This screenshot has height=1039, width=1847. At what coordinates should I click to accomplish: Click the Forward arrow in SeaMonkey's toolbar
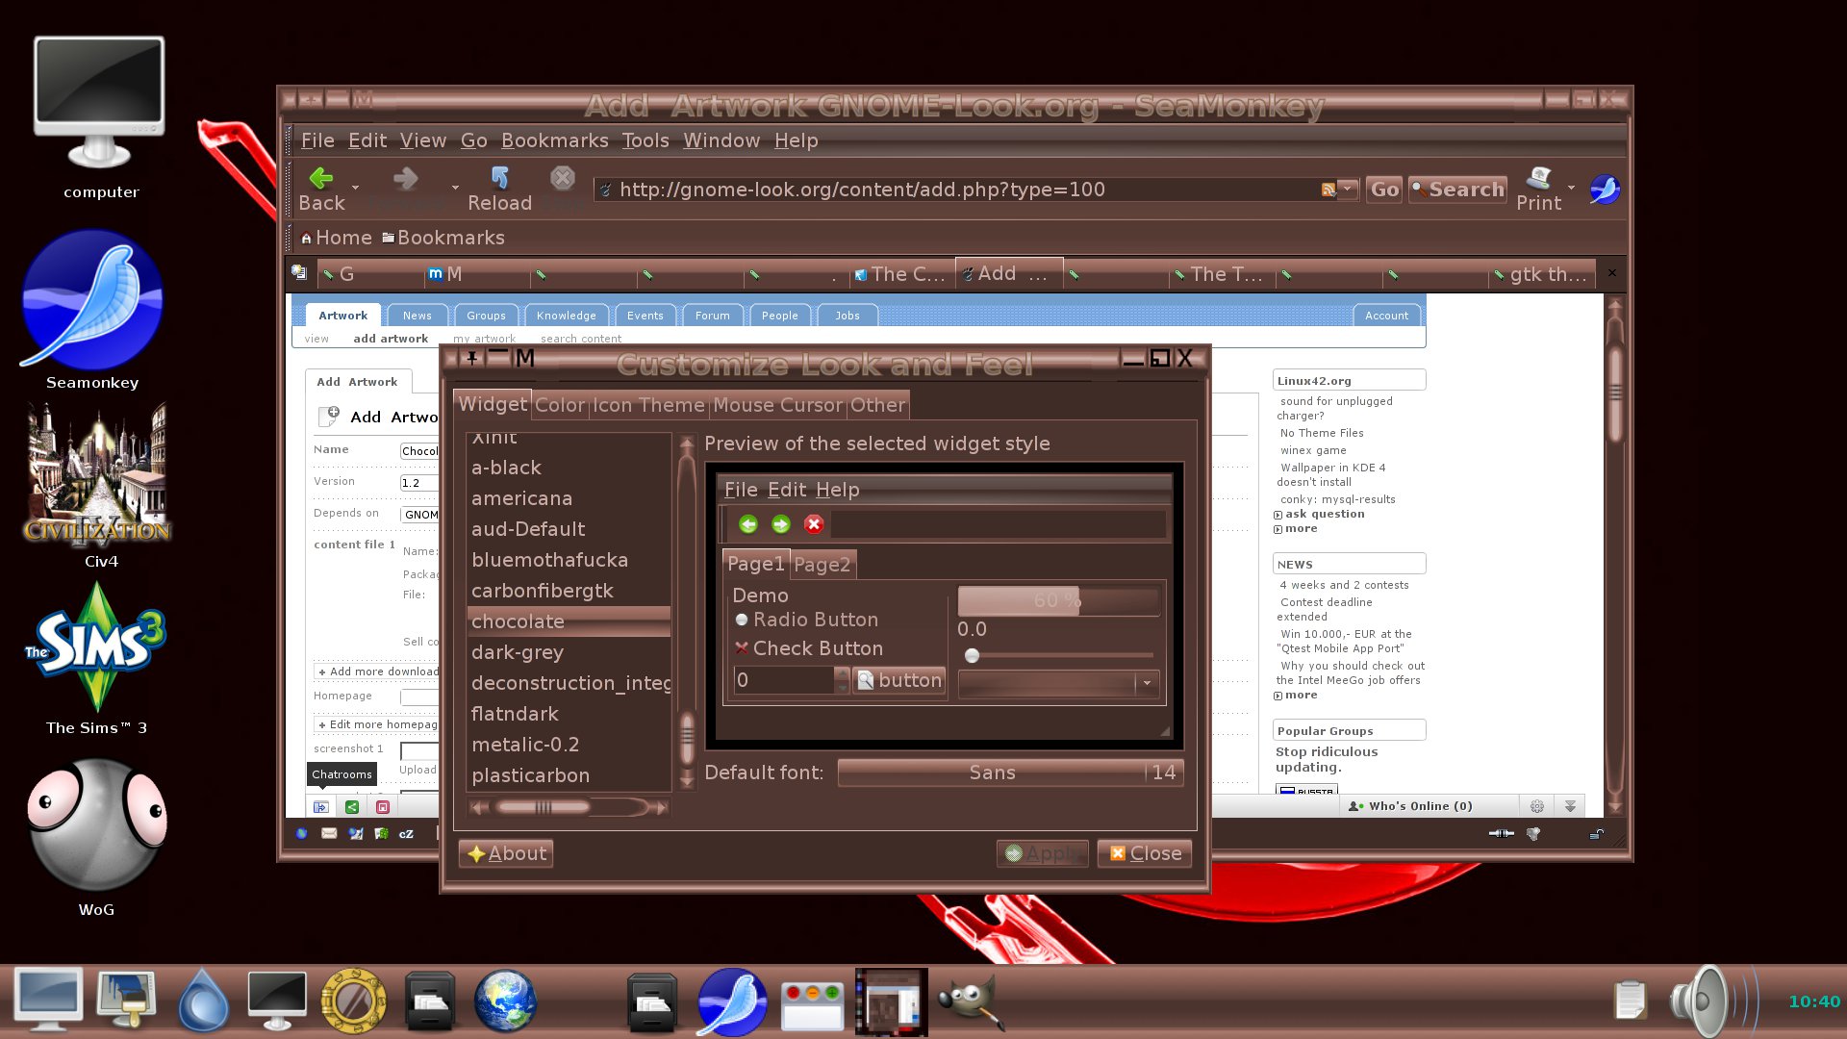click(406, 179)
